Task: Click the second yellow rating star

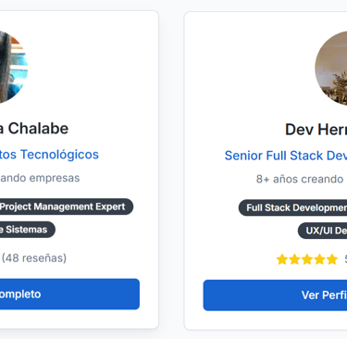Action: tap(294, 259)
